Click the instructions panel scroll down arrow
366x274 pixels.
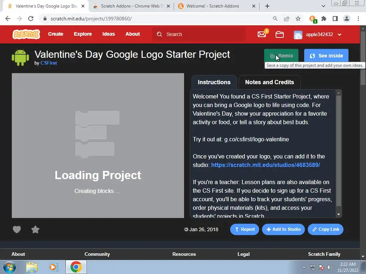point(339,214)
